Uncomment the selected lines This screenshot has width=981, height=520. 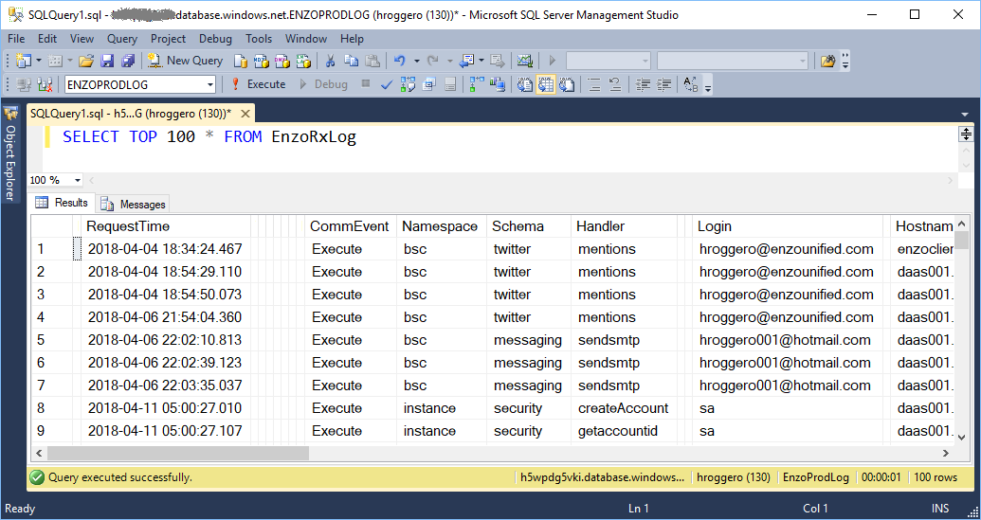coord(614,84)
